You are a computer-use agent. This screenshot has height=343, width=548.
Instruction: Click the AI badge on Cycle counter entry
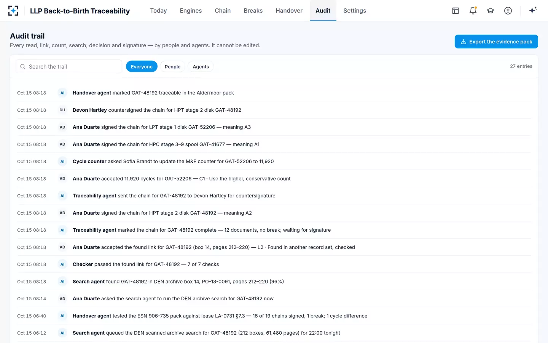pyautogui.click(x=62, y=161)
